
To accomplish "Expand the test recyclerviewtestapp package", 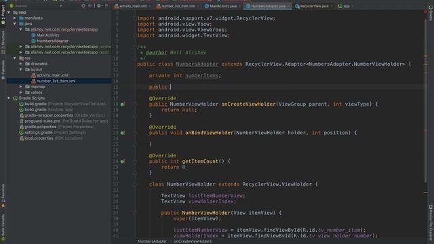I will click(x=21, y=52).
